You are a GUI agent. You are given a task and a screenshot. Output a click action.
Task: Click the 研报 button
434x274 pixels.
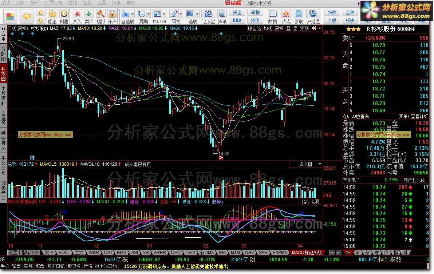[255, 12]
